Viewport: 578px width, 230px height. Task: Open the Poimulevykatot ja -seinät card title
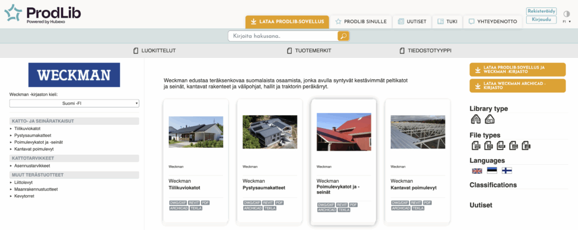pos(338,190)
